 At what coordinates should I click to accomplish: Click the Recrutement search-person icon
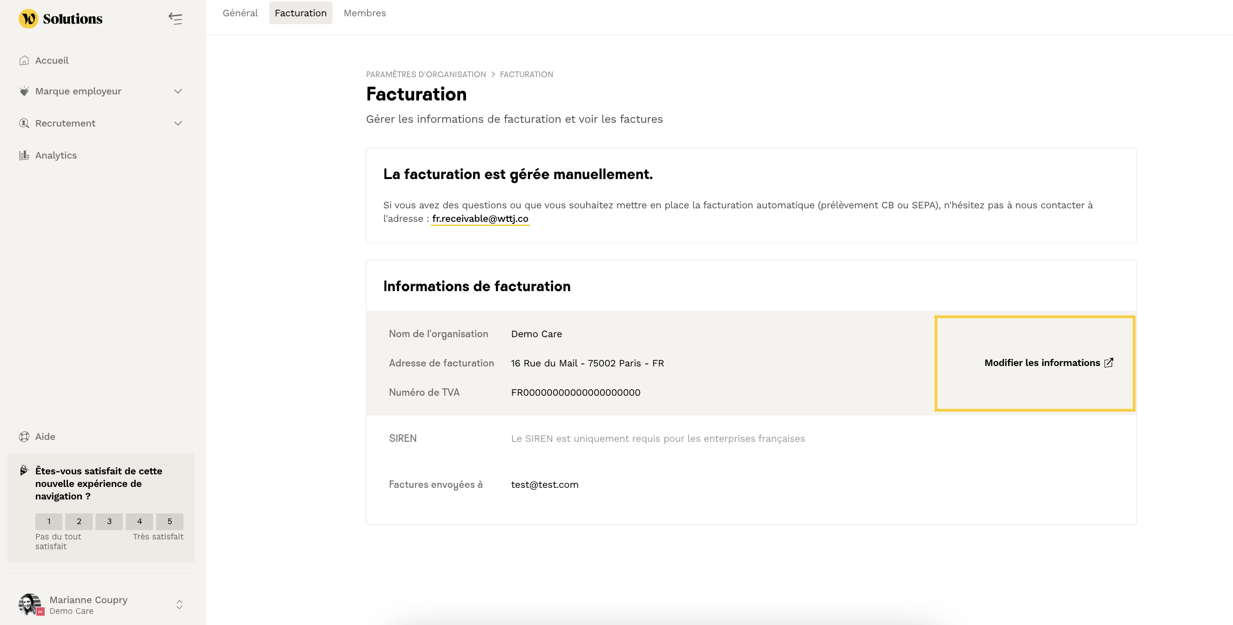[24, 123]
